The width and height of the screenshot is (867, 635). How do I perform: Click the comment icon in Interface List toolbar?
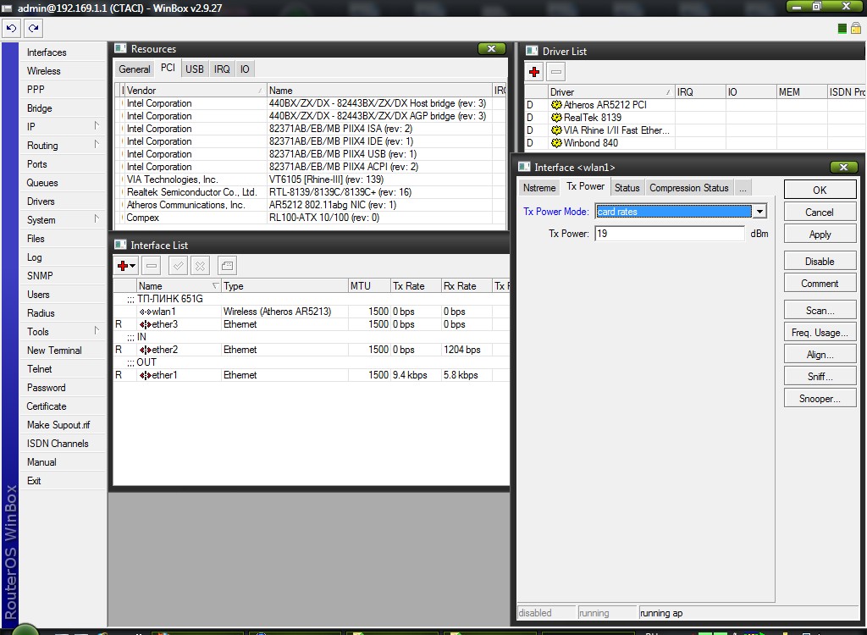pyautogui.click(x=226, y=266)
